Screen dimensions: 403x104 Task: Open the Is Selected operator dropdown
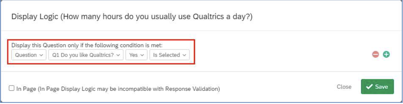click(169, 55)
